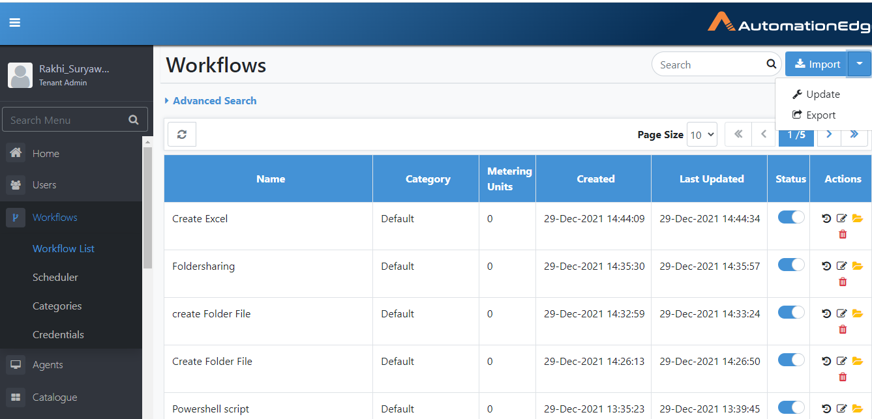
Task: Click the magnifier icon in Workflows search
Action: pos(772,64)
